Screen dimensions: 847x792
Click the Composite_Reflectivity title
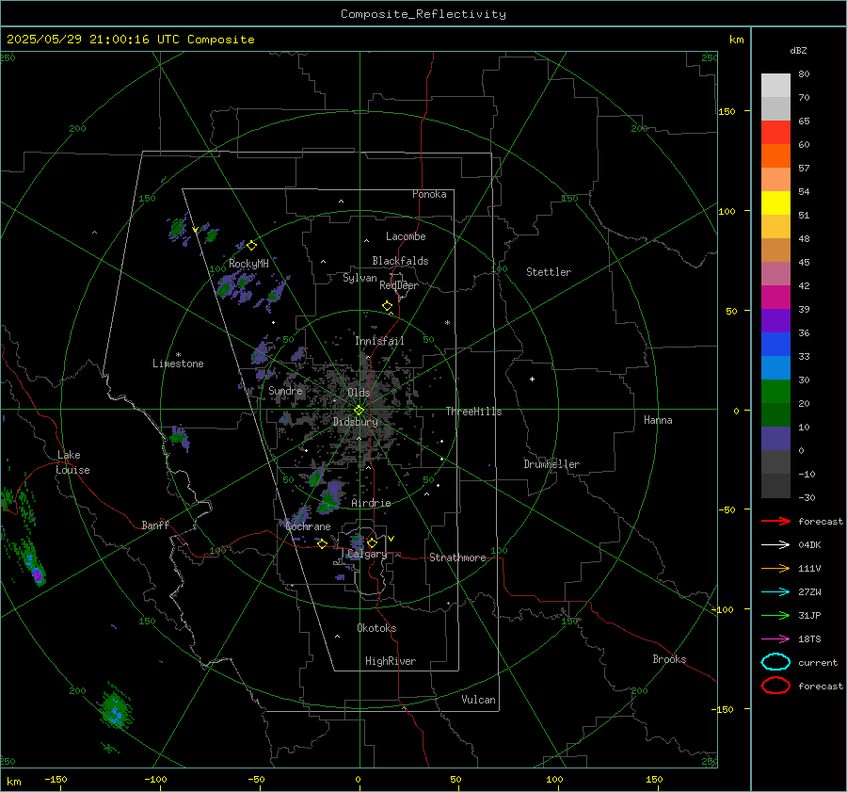[423, 14]
